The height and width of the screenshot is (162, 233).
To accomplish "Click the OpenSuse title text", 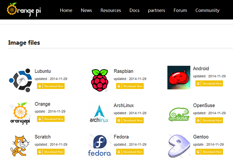I will click(x=204, y=106).
